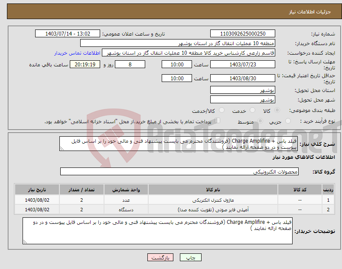Click row number 1 in the items table
This screenshot has height=269, width=342.
[x=328, y=200]
